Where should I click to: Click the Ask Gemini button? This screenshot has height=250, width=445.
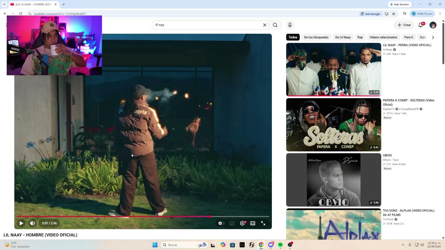(x=399, y=5)
